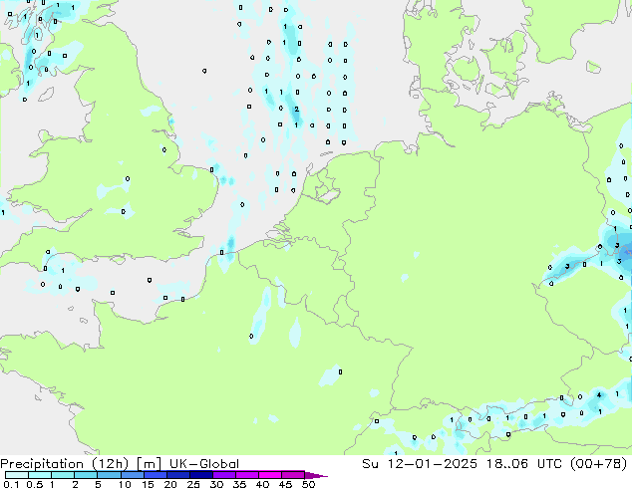632x488 pixels.
Task: Click the 5–10 legend color swatch
Action: pyautogui.click(x=109, y=475)
